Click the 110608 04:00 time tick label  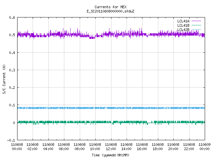click(x=48, y=146)
